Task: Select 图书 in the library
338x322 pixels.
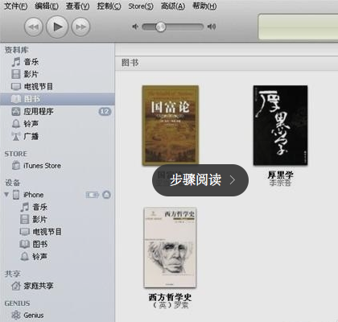Action: click(57, 99)
